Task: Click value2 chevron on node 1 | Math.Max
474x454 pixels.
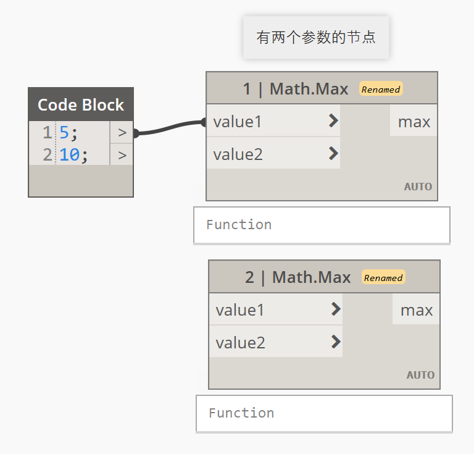Action: tap(333, 153)
